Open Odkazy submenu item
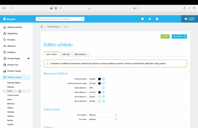The height and width of the screenshot is (128, 198). click(11, 116)
